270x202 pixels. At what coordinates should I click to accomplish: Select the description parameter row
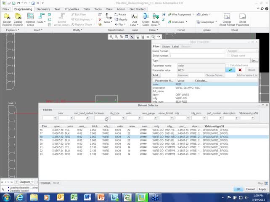coord(205,88)
